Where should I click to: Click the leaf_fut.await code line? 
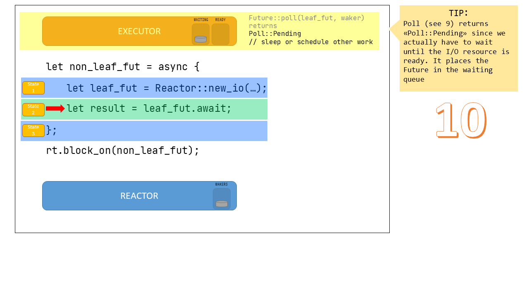point(149,108)
